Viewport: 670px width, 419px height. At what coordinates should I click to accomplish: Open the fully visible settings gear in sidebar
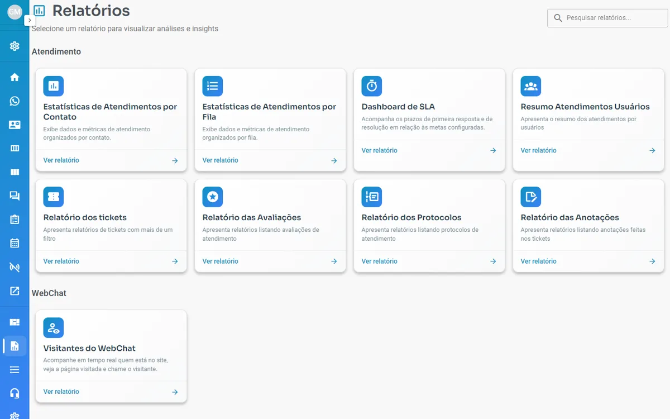[15, 46]
